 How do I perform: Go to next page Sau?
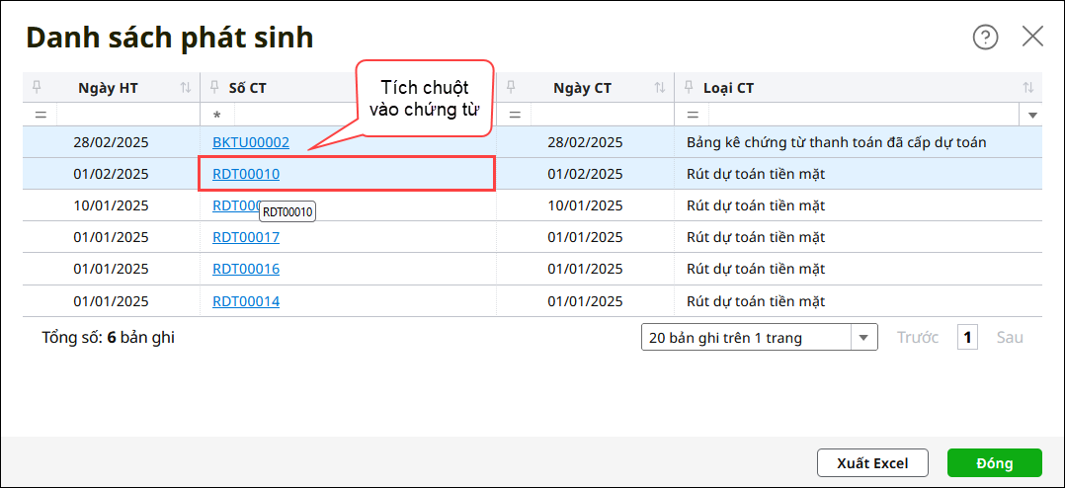1010,337
